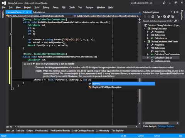Show previous TryParse overload in tooltip

25,64
